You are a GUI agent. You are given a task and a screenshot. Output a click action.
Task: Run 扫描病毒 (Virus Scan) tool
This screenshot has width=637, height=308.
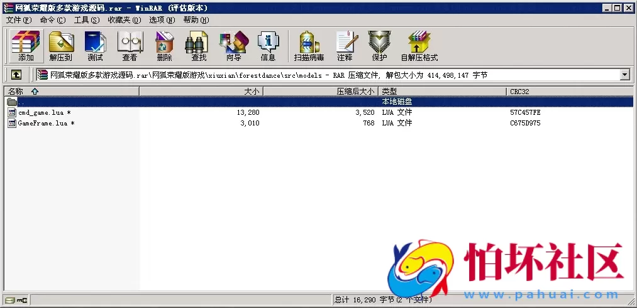310,46
